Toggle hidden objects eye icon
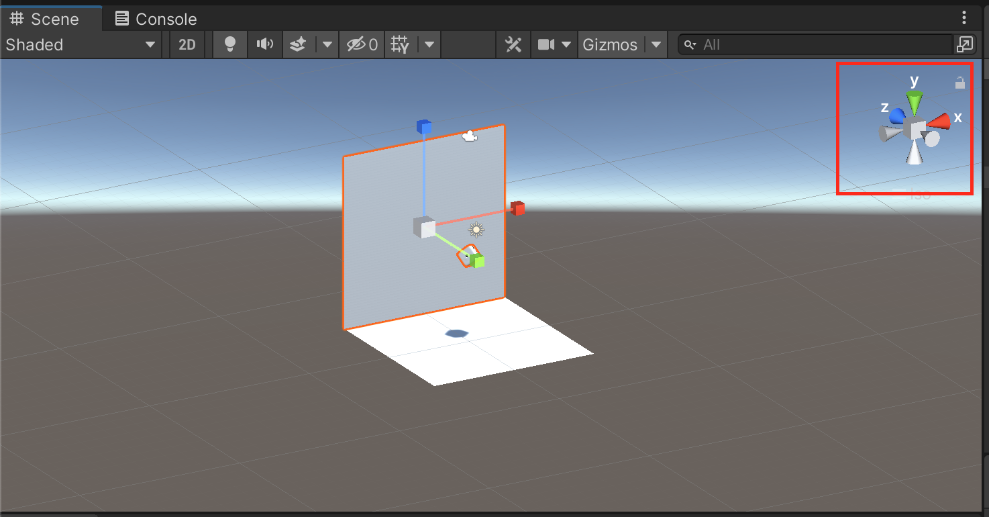989x517 pixels. click(362, 45)
